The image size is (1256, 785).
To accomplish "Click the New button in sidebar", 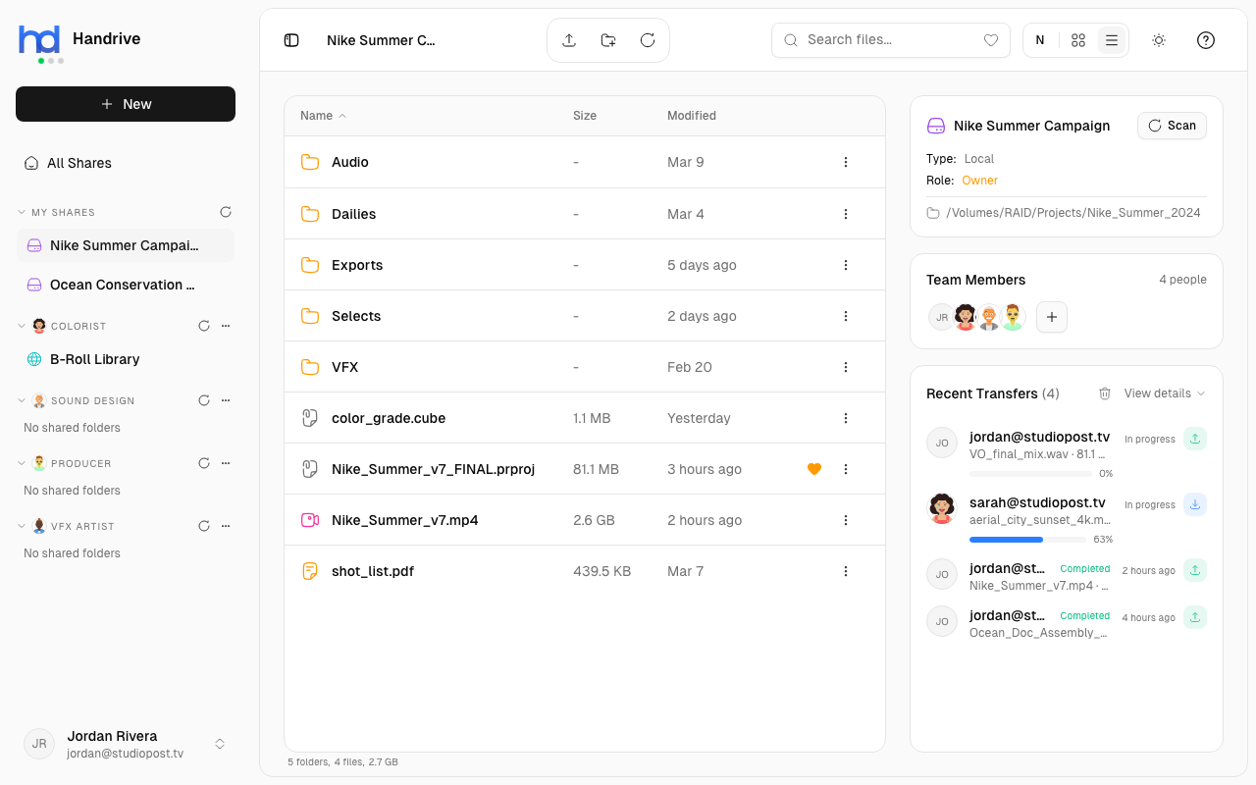I will [x=126, y=104].
